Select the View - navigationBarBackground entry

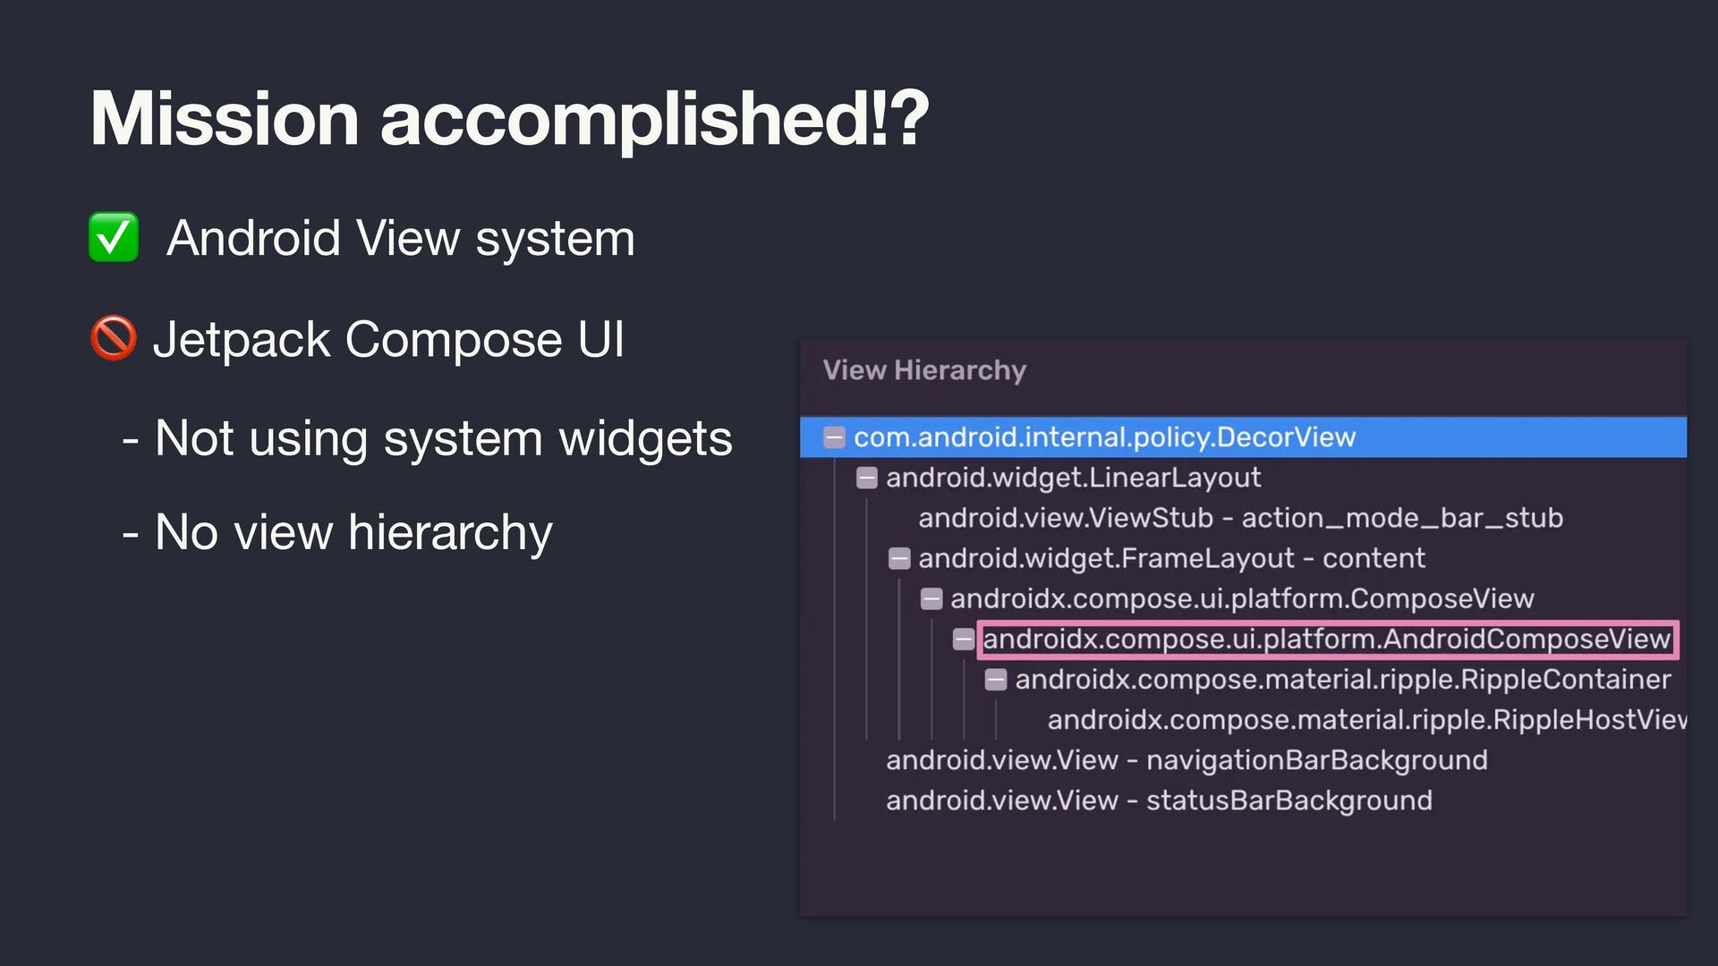1186,760
